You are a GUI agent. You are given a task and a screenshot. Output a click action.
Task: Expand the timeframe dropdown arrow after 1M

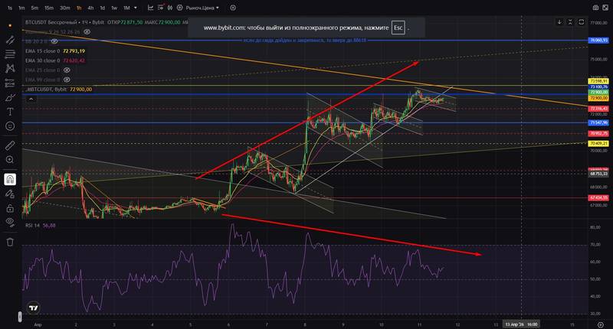(x=136, y=8)
